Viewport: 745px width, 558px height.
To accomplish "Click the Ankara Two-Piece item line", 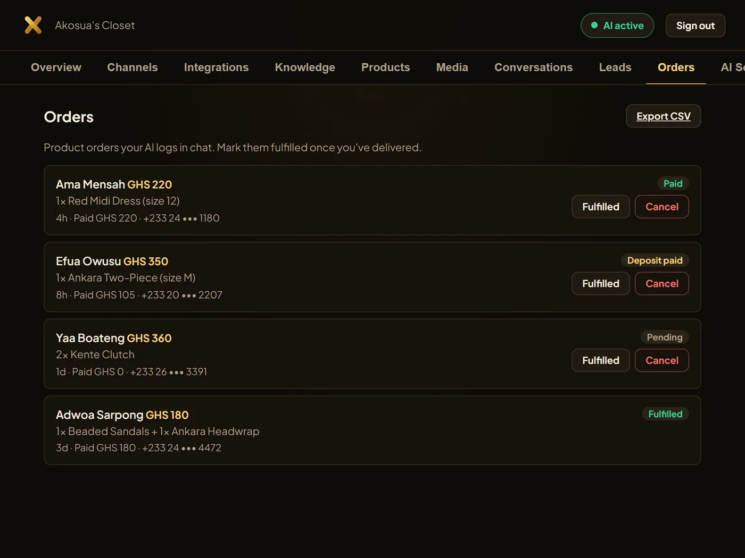I will click(x=126, y=278).
